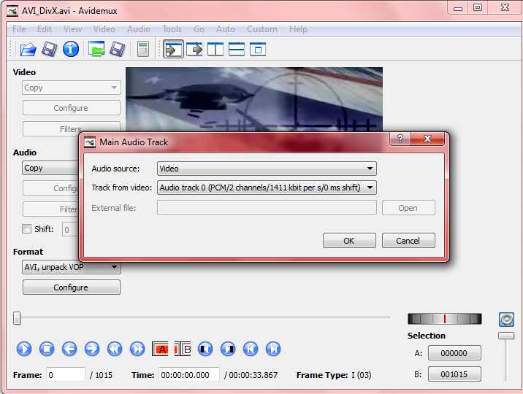
Task: Click the Video Filters button
Action: tap(72, 128)
